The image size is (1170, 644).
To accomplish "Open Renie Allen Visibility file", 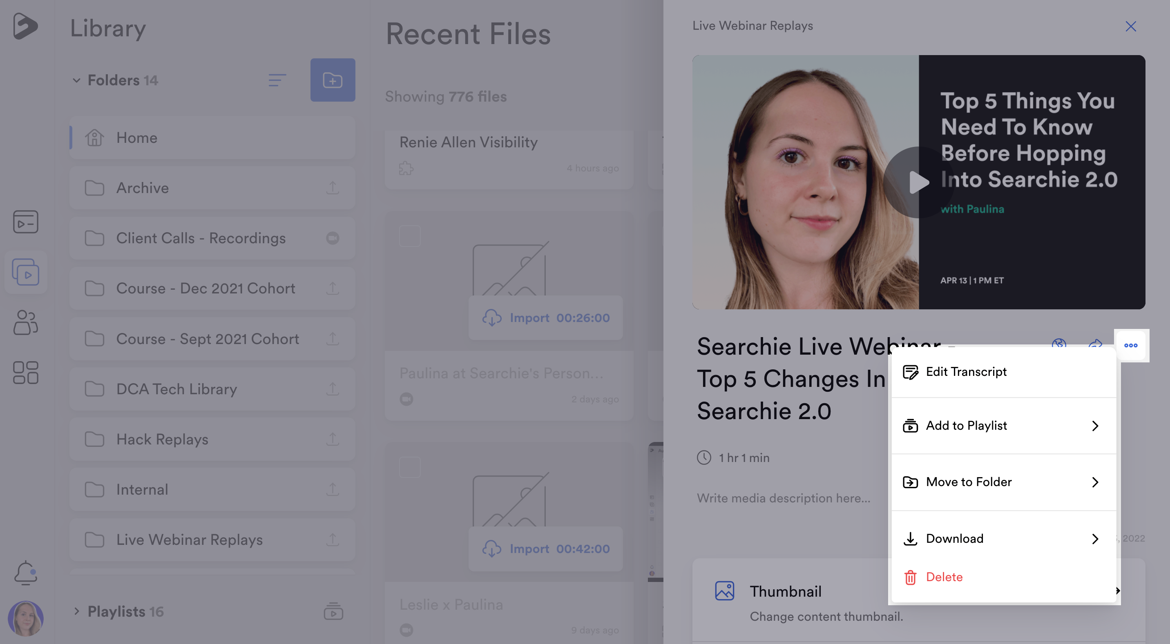I will tap(468, 142).
